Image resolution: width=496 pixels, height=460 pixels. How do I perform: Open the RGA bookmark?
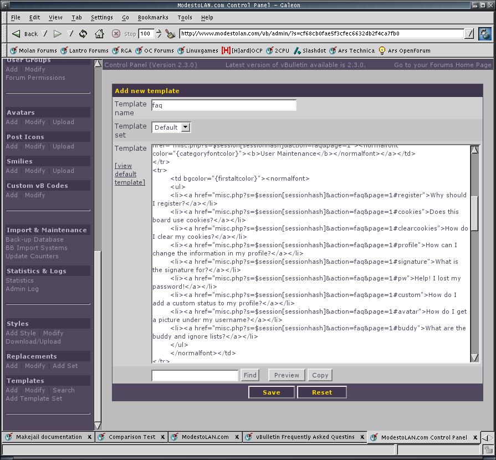coord(122,50)
